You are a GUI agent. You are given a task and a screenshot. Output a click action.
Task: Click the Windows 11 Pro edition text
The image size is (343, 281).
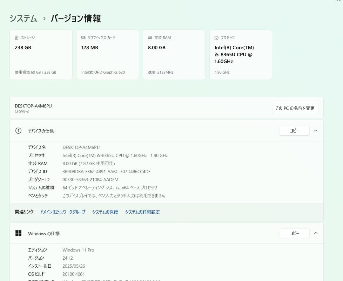click(x=78, y=250)
